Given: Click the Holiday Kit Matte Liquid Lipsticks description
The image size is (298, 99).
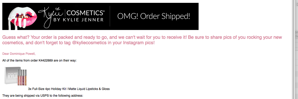Looking at the screenshot, I should click(69, 89).
